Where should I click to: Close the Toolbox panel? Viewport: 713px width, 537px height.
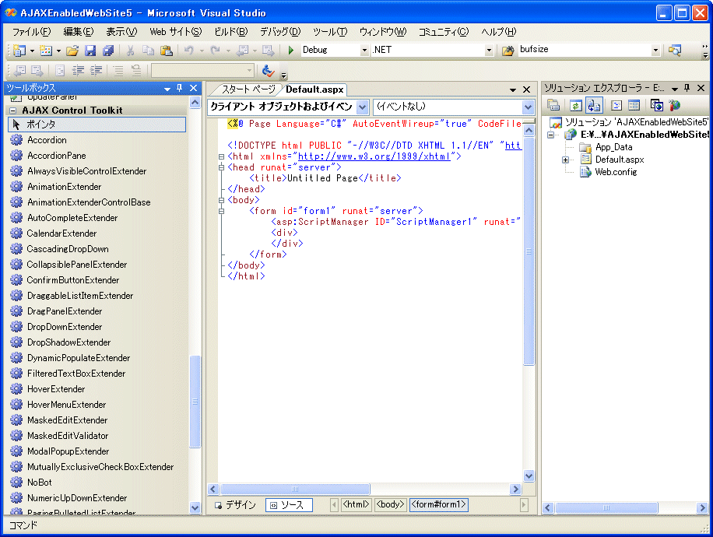pyautogui.click(x=193, y=88)
